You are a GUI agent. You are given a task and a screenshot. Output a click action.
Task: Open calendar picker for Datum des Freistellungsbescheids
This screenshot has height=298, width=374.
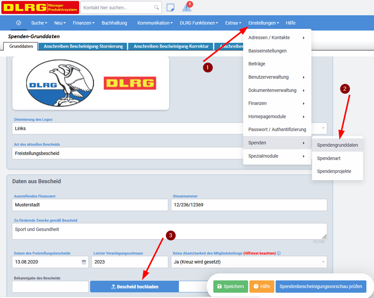(84, 262)
